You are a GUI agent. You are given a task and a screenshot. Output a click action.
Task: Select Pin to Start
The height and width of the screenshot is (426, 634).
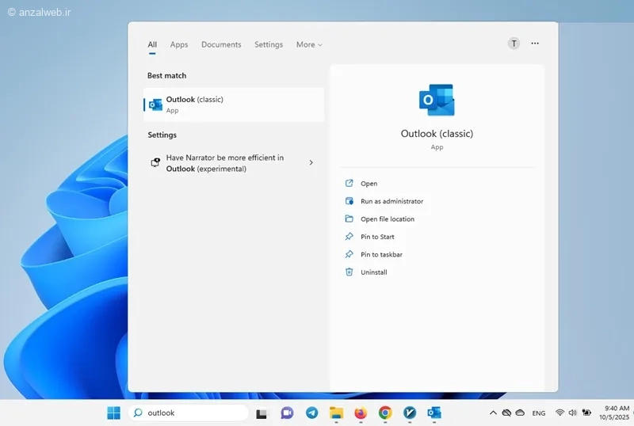(370, 237)
